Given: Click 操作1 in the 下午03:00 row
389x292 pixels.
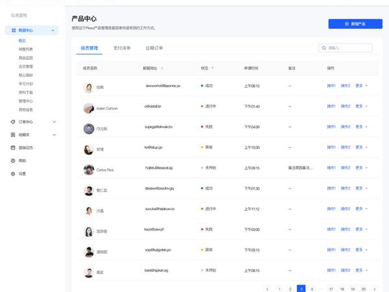Looking at the screenshot, I should (331, 229).
